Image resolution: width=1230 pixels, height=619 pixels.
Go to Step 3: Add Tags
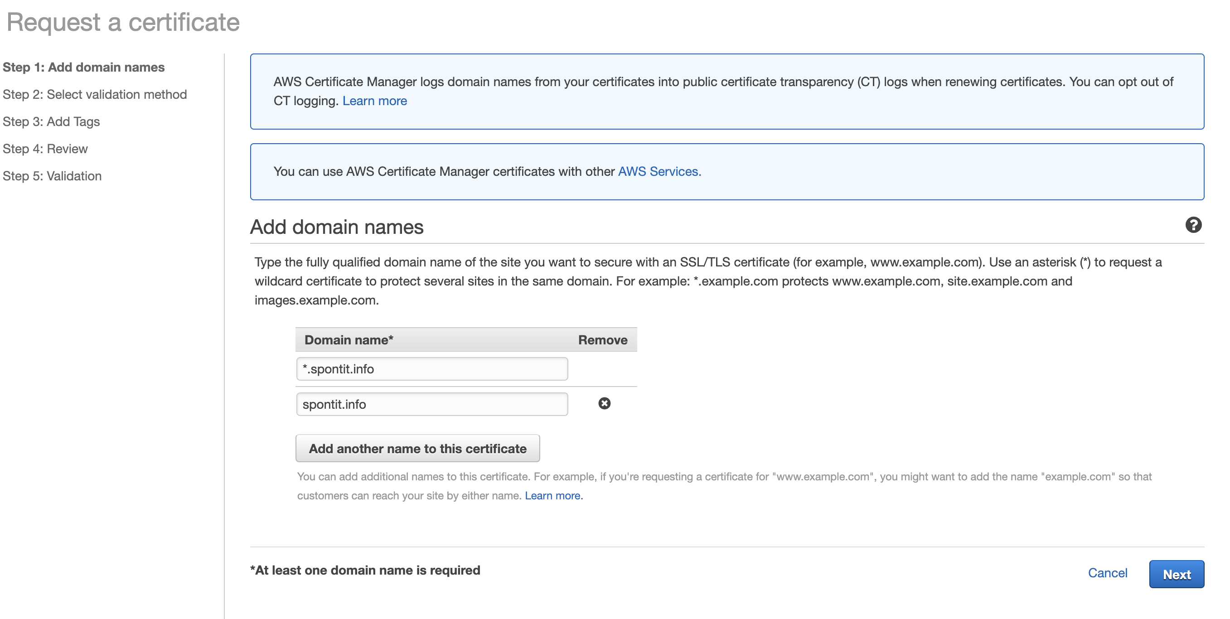pyautogui.click(x=51, y=122)
